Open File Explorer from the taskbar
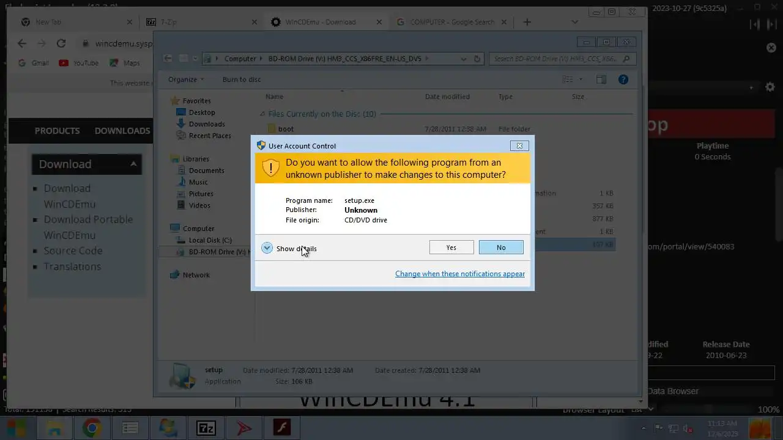The height and width of the screenshot is (440, 783). point(55,428)
